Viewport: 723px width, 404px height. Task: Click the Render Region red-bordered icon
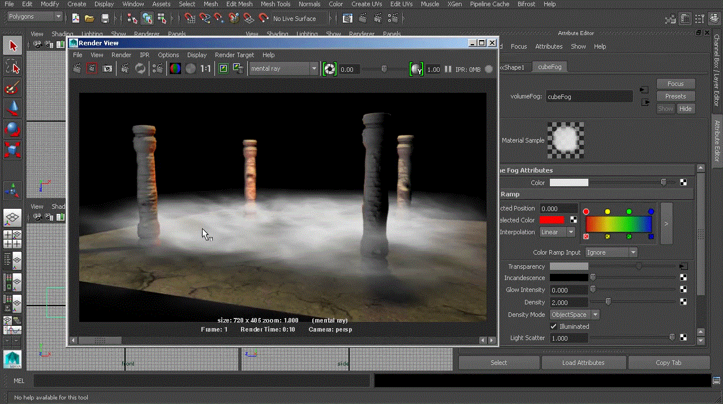[x=92, y=69]
